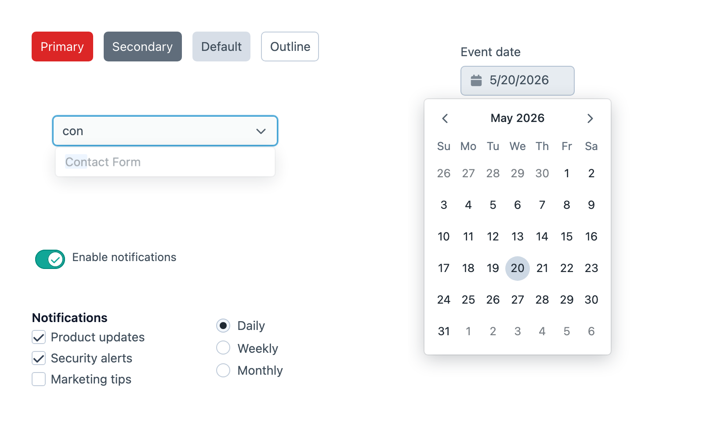
Task: Focus the combo box containing 'con'
Action: point(165,131)
